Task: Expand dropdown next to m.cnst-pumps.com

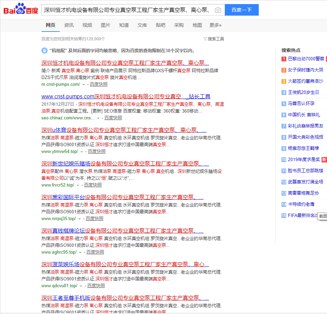Action: 84,84
